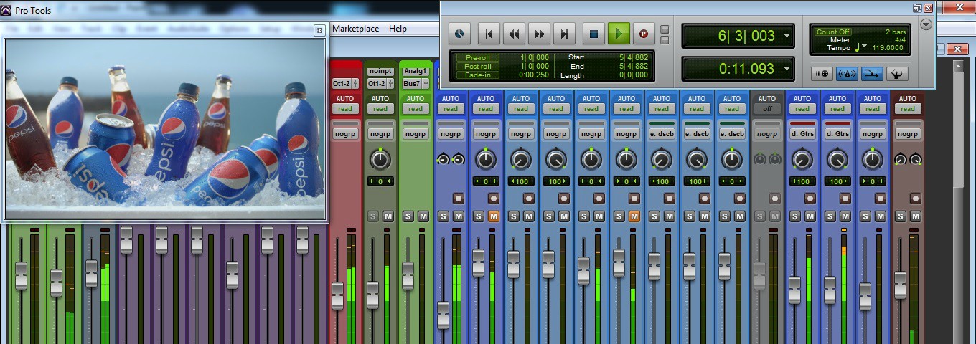Click the Fast Forward transport button
The image size is (976, 344).
pos(540,33)
